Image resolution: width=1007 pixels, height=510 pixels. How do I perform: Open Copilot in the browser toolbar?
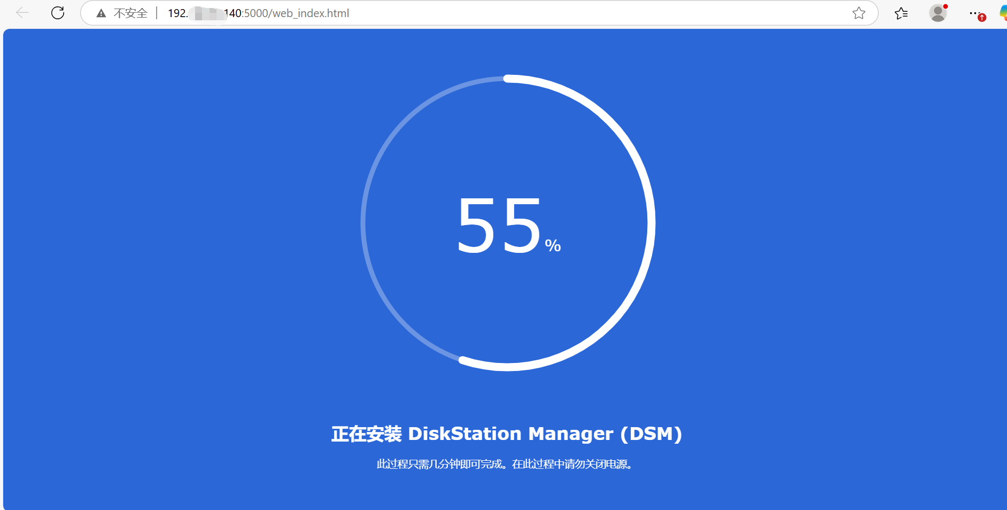tap(1003, 12)
